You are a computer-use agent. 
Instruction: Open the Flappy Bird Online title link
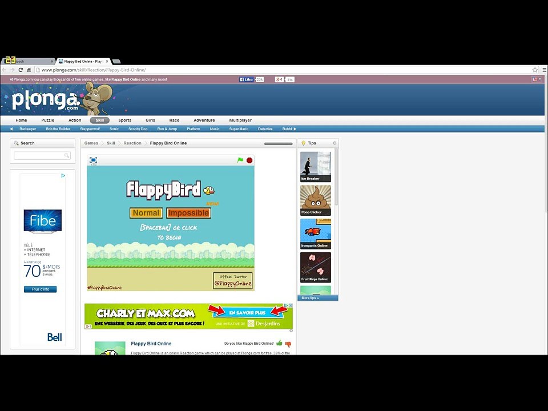coord(151,344)
